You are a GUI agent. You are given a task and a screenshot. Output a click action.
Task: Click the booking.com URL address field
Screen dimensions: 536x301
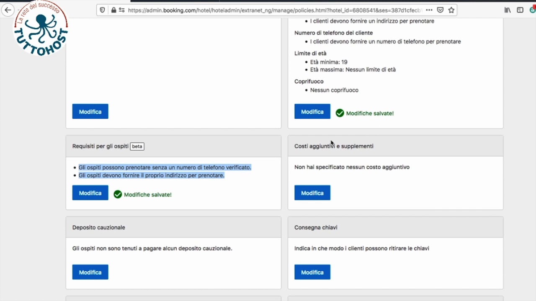(275, 10)
